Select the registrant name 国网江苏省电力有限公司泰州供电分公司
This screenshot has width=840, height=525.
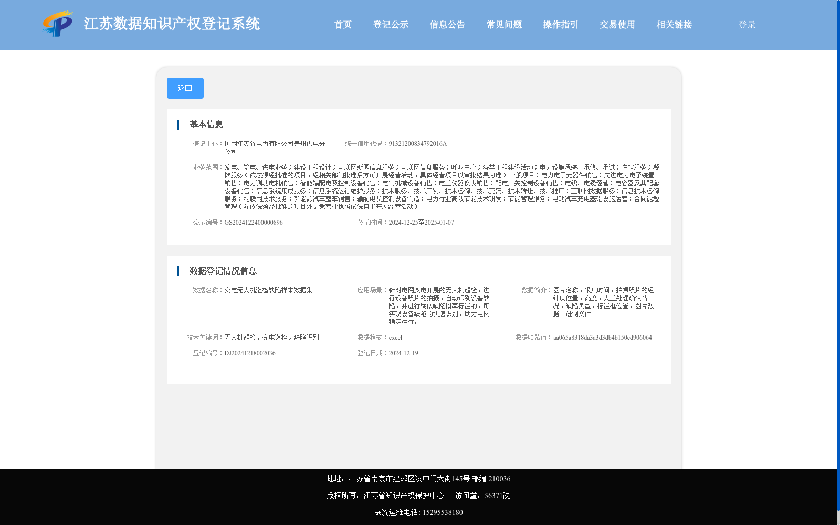click(275, 148)
